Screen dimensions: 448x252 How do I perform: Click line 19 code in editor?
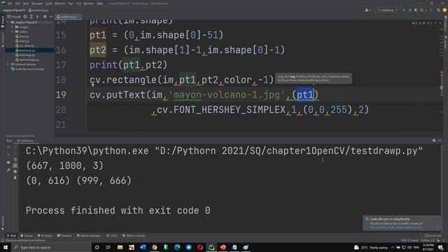[204, 95]
